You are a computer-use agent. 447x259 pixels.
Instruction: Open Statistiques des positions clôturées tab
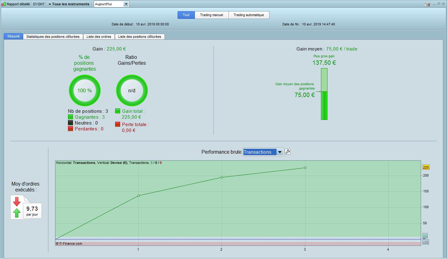[53, 37]
